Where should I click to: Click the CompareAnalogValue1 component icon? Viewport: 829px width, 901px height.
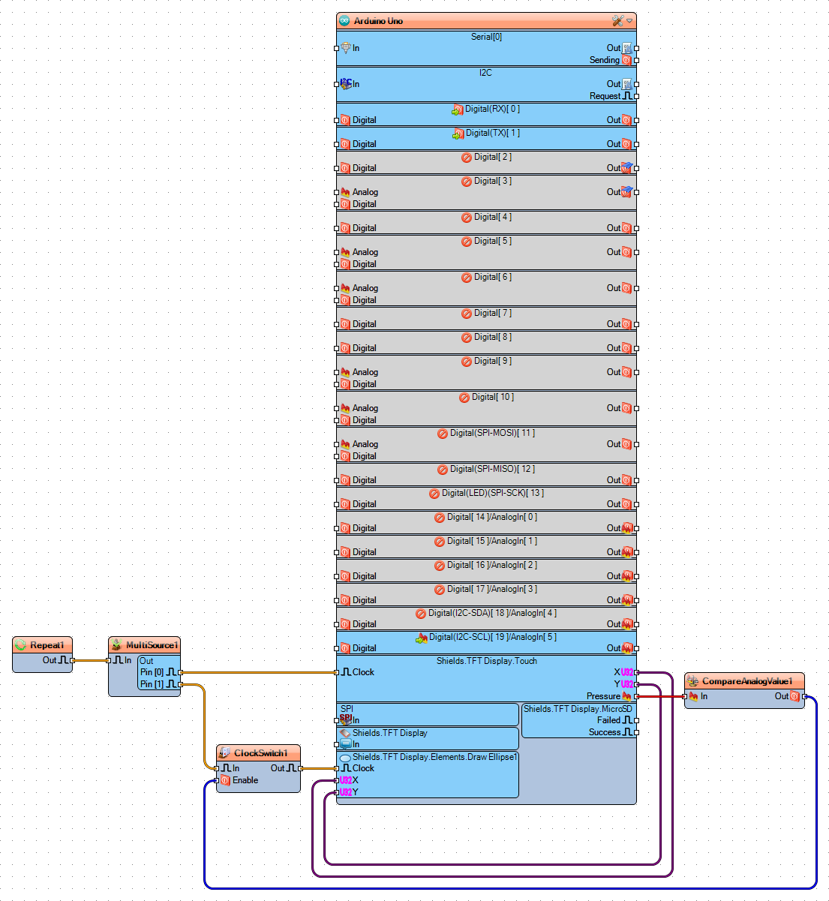coord(693,681)
